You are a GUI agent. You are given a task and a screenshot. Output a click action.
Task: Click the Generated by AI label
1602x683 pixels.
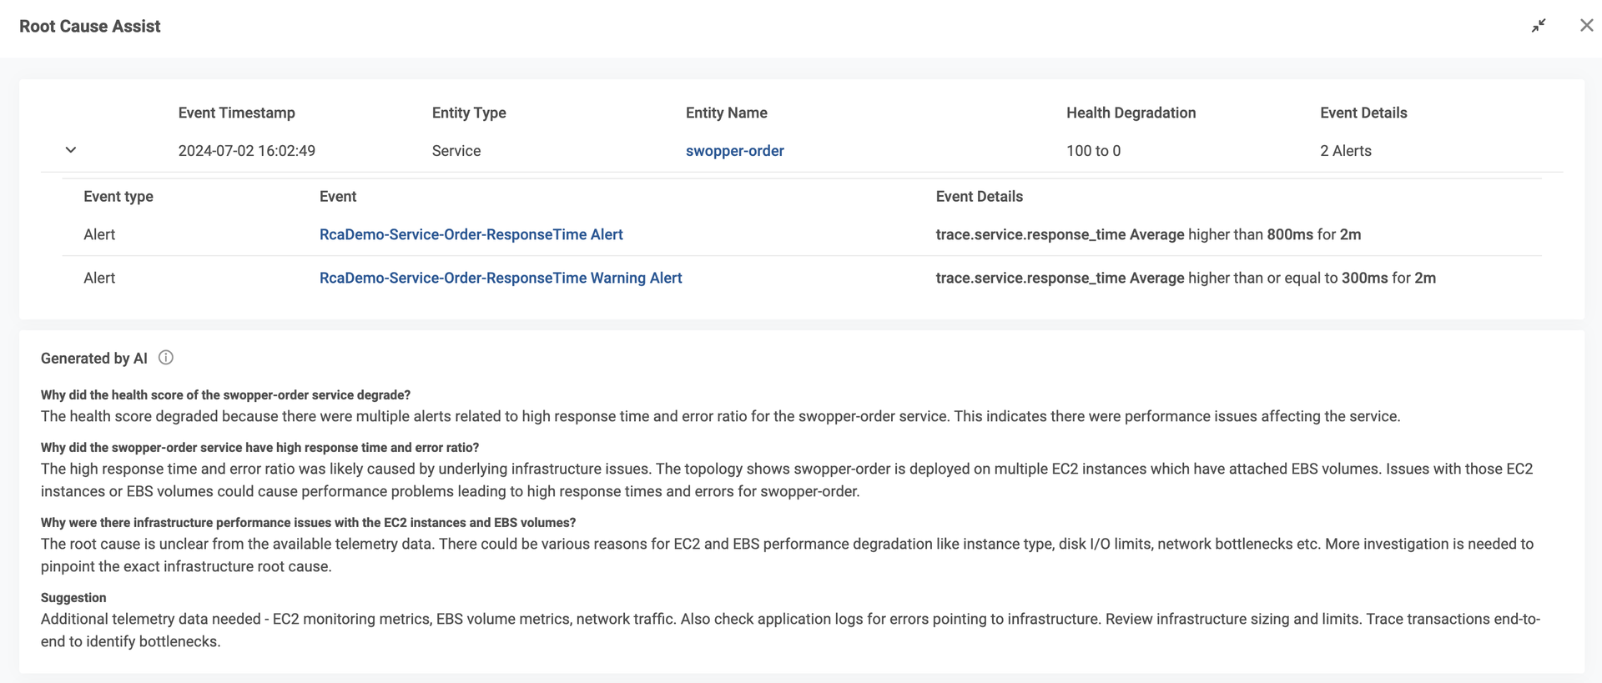[x=93, y=359]
